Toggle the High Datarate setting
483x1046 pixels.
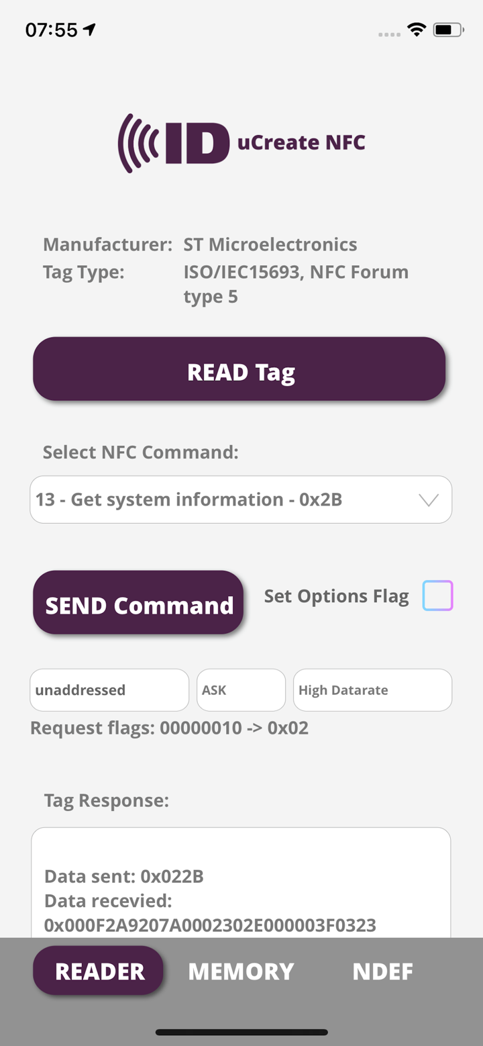pos(372,690)
